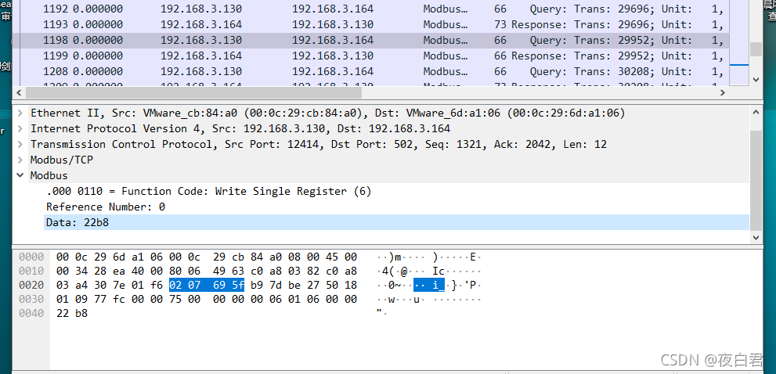Click the destination IP of packet 1192
This screenshot has width=776, height=374.
pyautogui.click(x=333, y=9)
